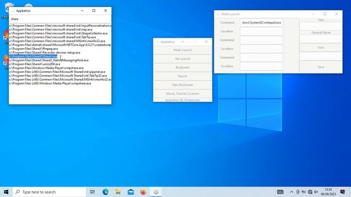Select the running Appbatroz taskbar icon
This screenshot has height=197, width=351.
(x=156, y=192)
